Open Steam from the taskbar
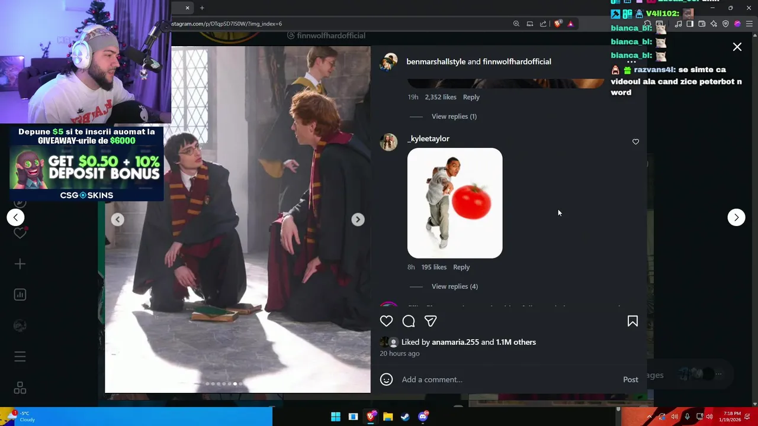Screen dimensions: 758x426 point(405,417)
